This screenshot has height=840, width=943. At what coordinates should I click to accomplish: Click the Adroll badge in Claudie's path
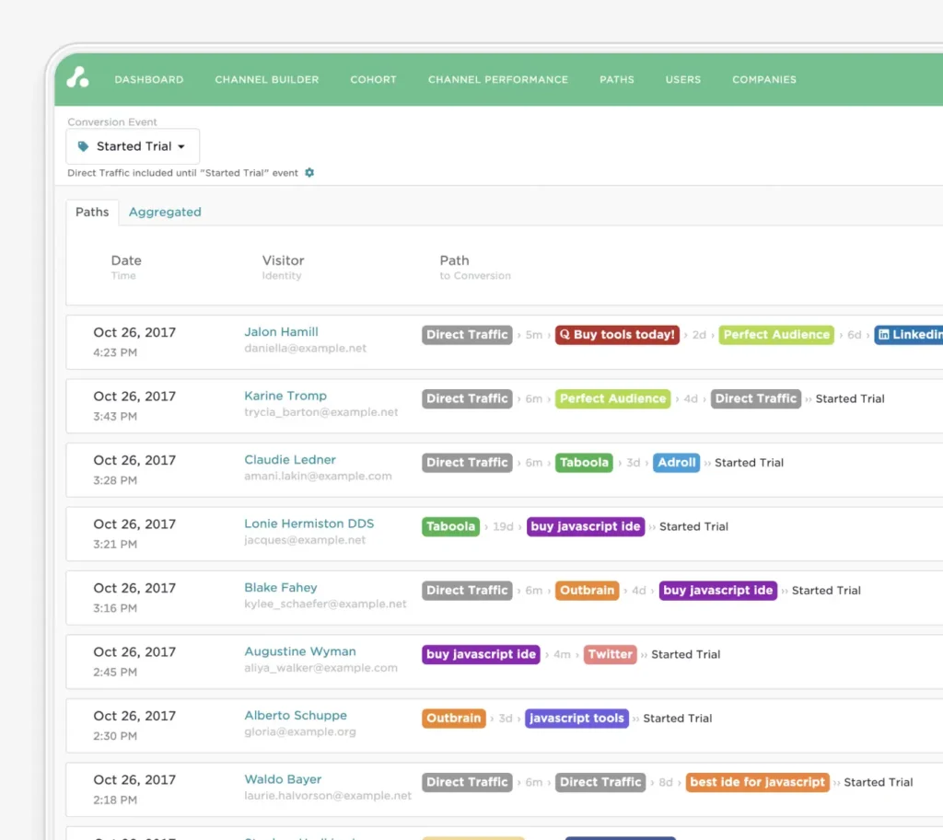coord(676,463)
